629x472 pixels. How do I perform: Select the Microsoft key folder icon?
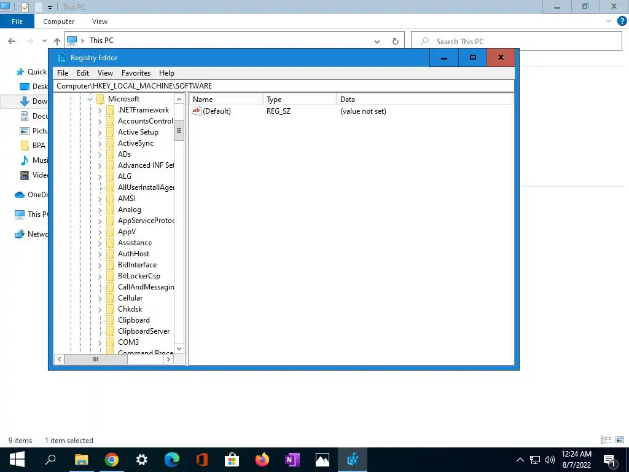click(100, 99)
